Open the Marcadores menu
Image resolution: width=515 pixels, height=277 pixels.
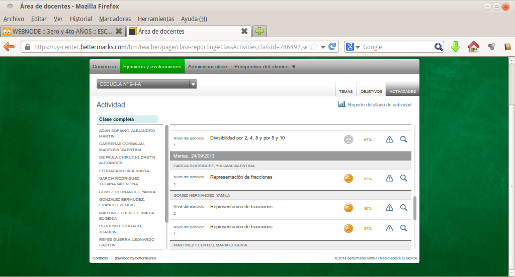(x=115, y=19)
